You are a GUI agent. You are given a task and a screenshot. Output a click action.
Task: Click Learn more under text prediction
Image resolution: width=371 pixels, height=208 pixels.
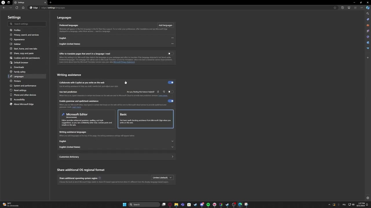[x=163, y=96]
